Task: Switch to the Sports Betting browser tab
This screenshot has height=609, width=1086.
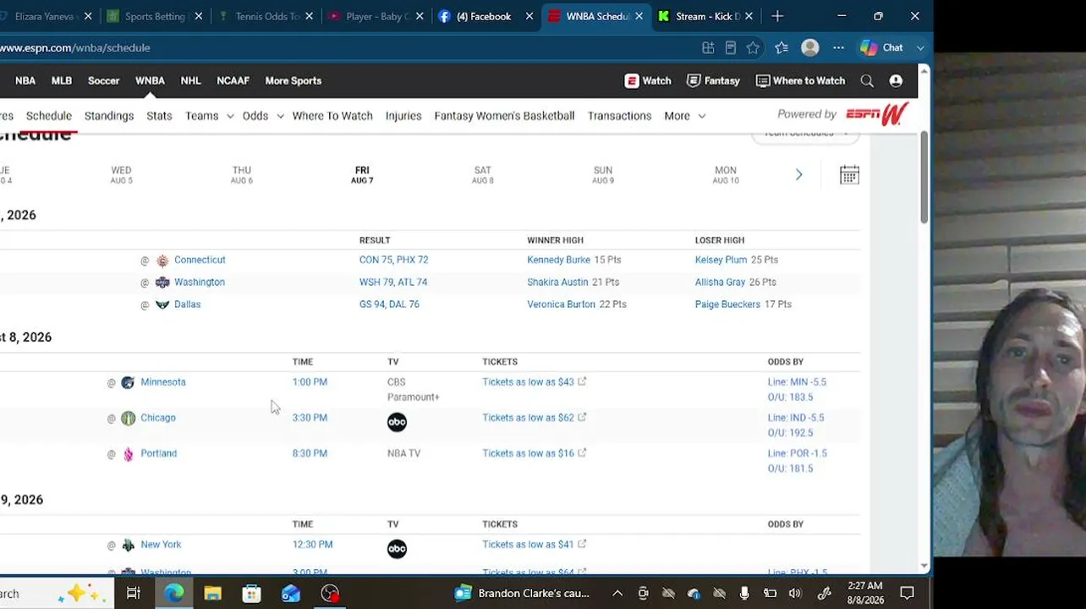Action: click(x=154, y=16)
